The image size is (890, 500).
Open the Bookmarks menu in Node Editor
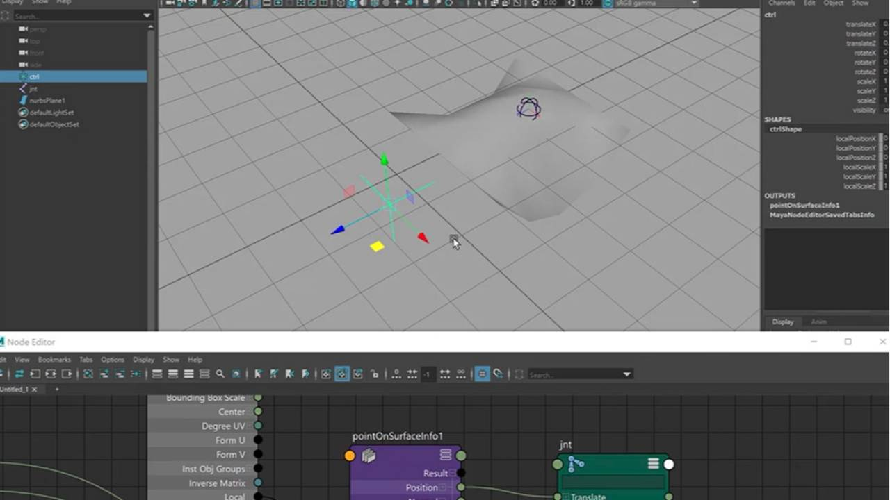(x=54, y=360)
